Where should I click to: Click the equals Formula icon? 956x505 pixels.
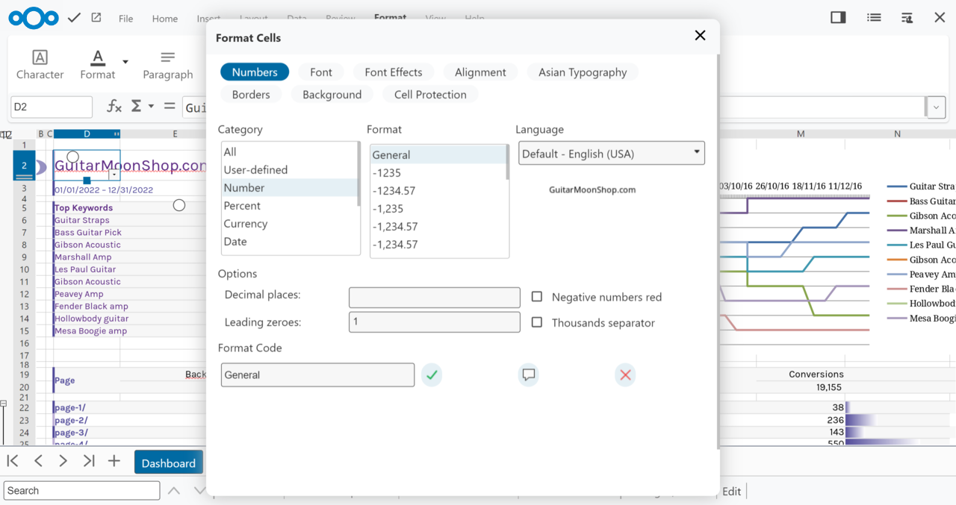170,106
